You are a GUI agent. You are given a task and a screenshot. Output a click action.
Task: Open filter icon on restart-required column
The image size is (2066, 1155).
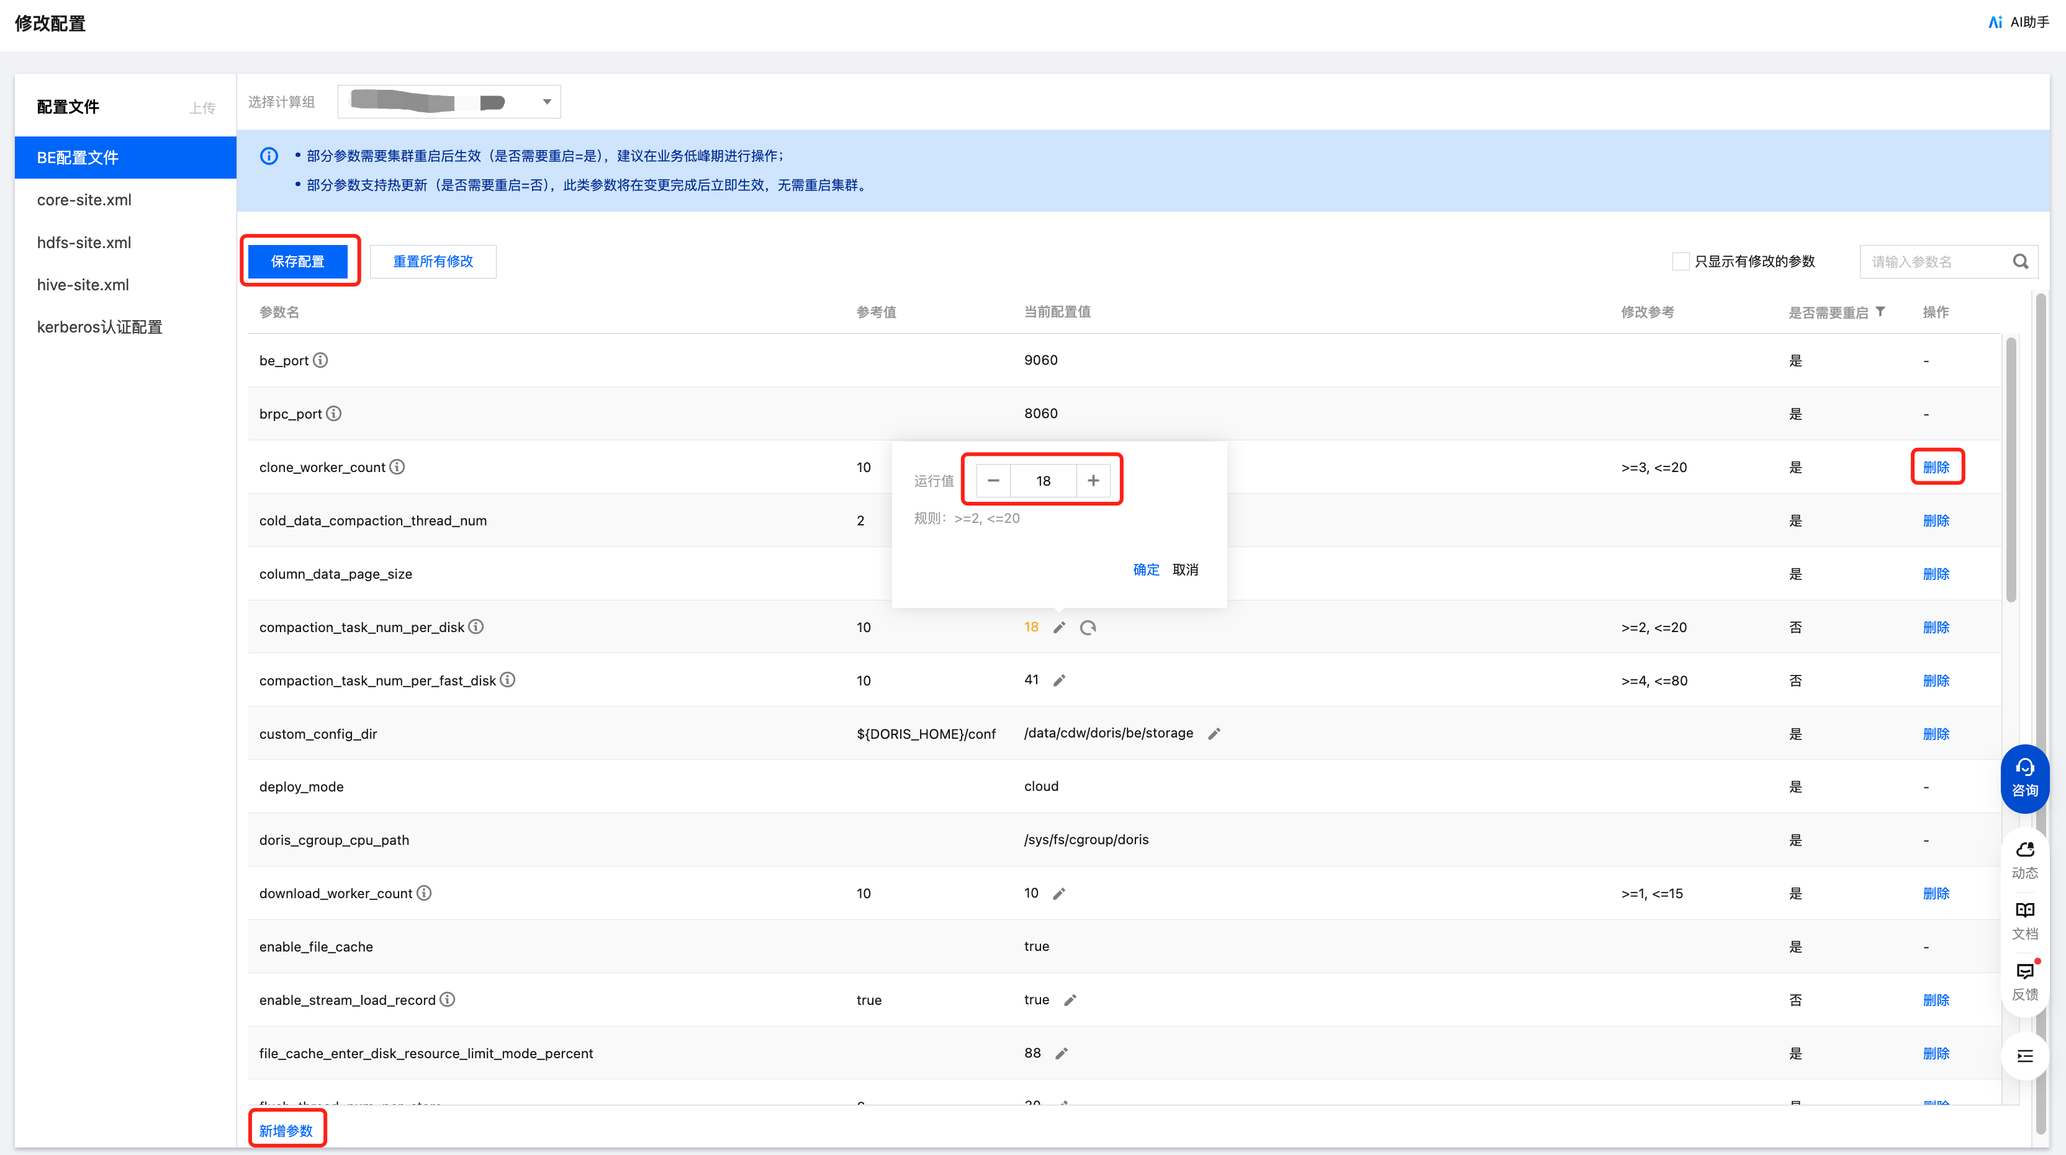coord(1881,312)
